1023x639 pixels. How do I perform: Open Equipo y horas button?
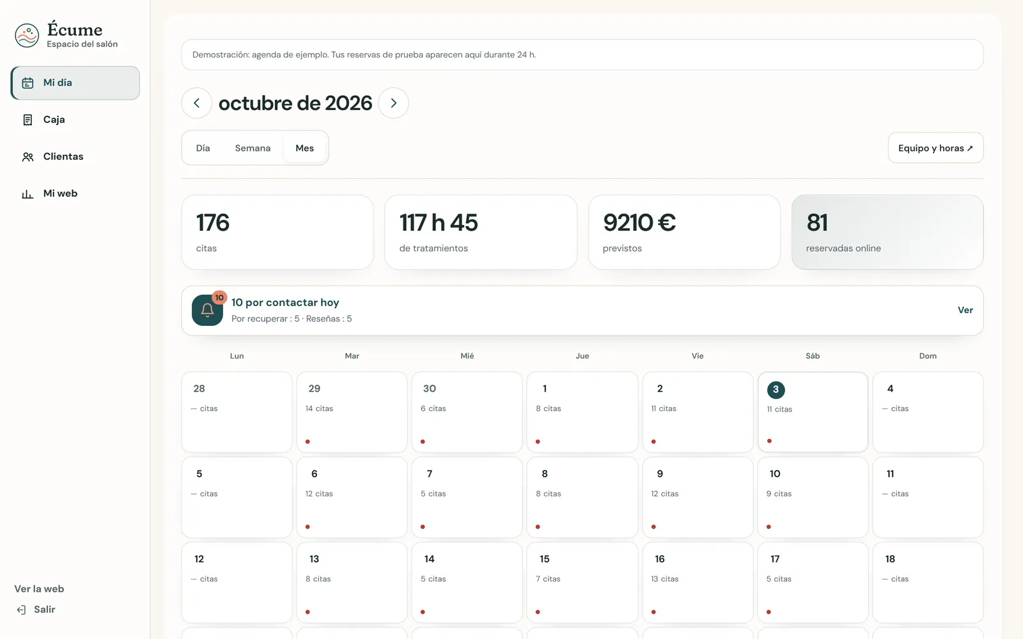click(x=935, y=148)
